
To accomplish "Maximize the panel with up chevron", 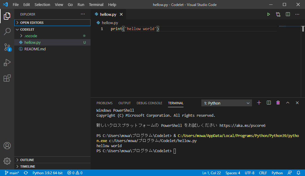I will 288,103.
